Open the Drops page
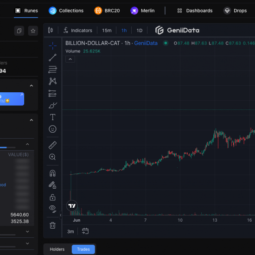Screen dimensions: 255x255 tap(235, 11)
